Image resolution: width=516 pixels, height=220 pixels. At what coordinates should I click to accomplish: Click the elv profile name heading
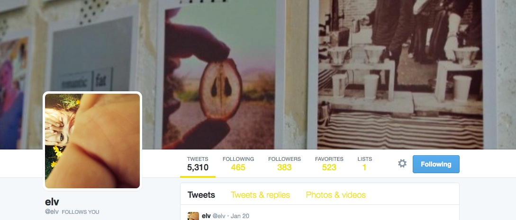(52, 202)
